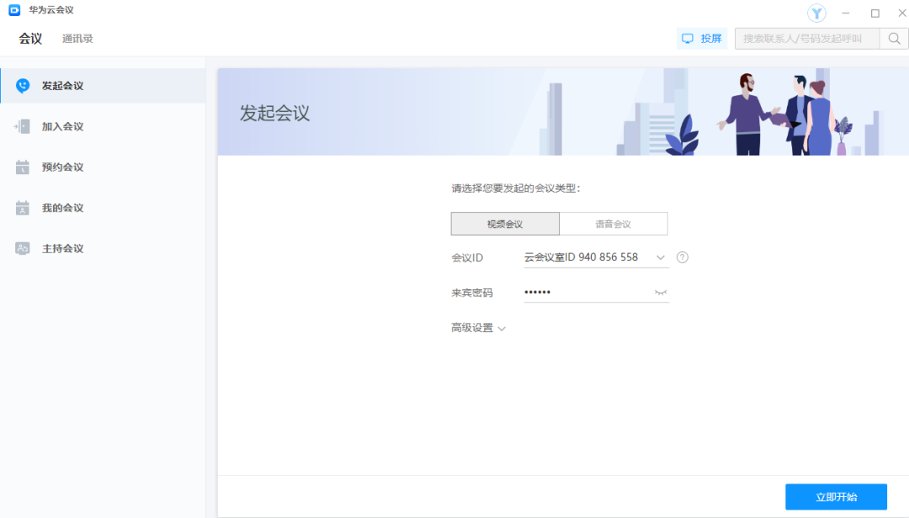909x518 pixels.
Task: Switch to the 通讯录 top tab
Action: [x=77, y=39]
